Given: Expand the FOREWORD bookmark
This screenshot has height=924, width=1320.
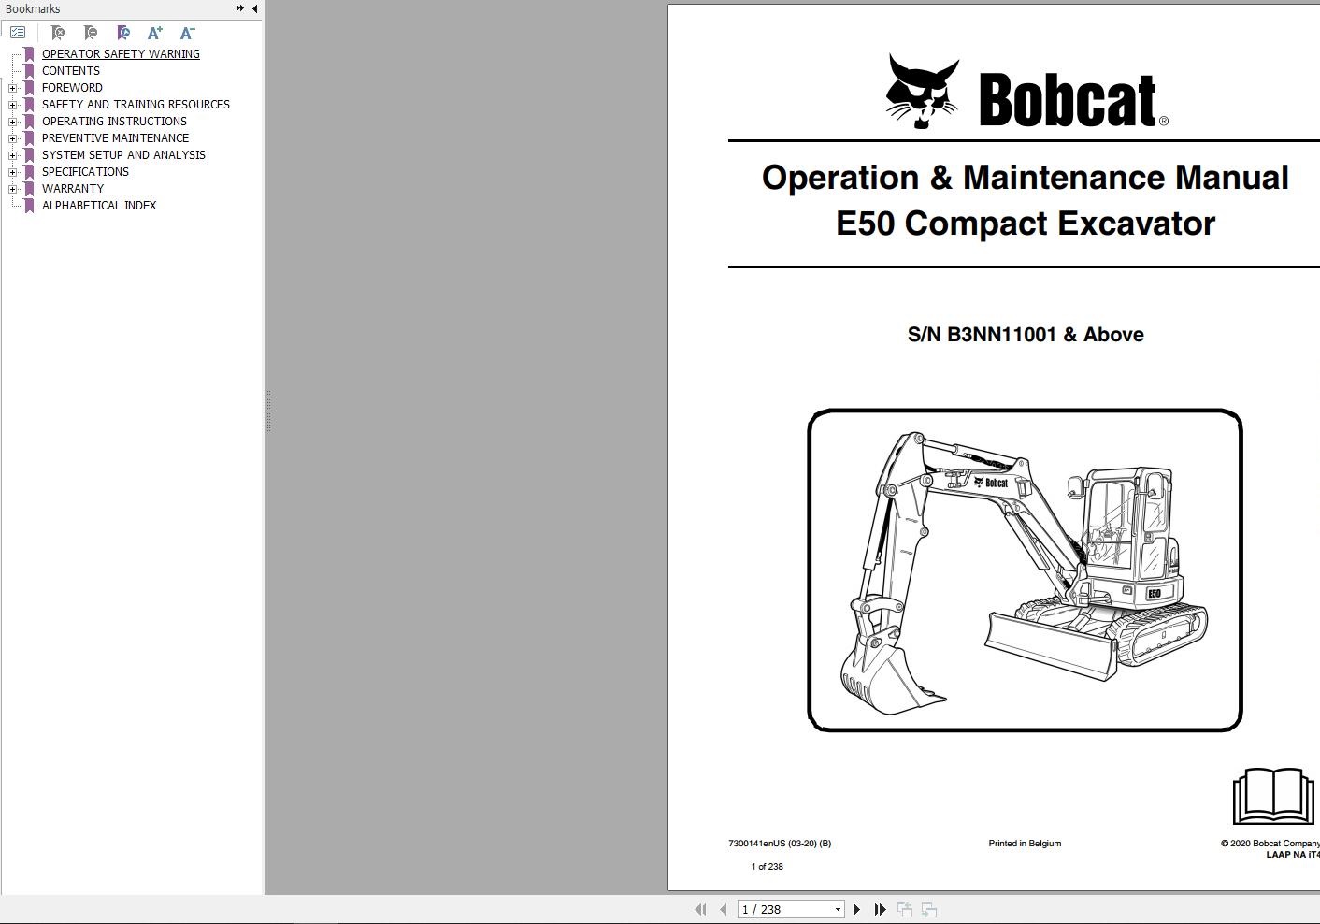Looking at the screenshot, I should pyautogui.click(x=12, y=88).
